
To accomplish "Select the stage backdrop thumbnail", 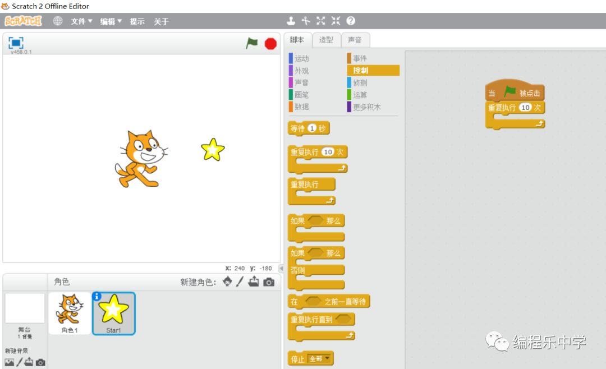I will (x=25, y=308).
